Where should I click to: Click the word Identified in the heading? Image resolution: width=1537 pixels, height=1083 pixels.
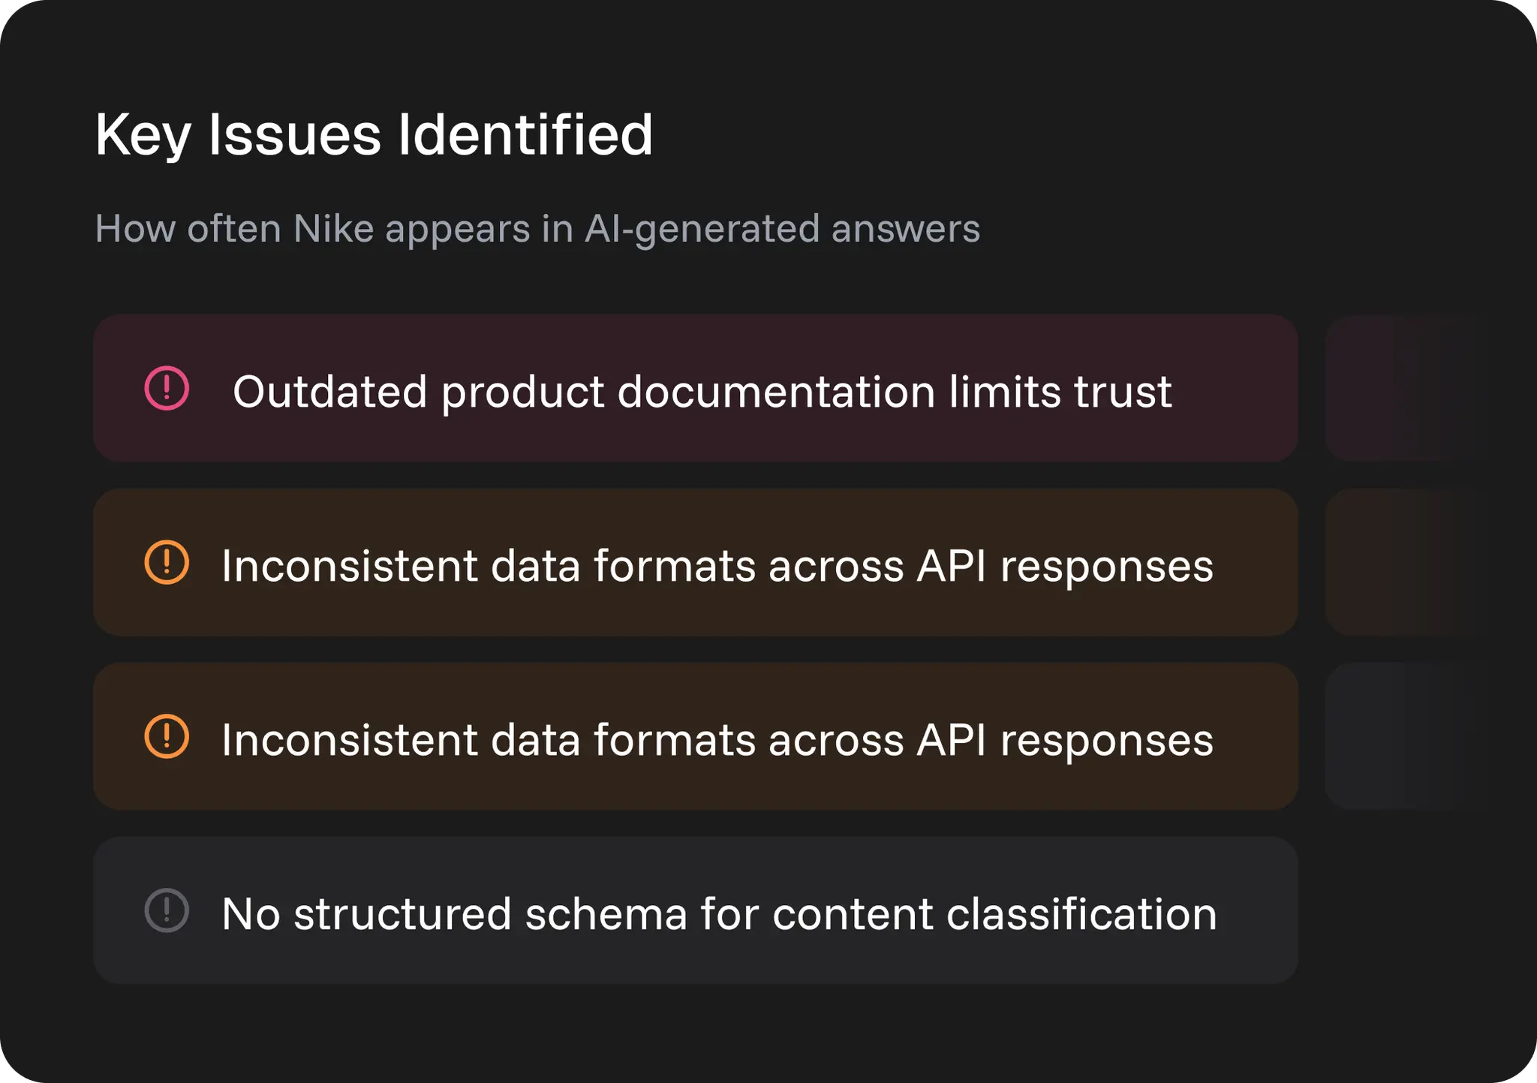click(525, 135)
